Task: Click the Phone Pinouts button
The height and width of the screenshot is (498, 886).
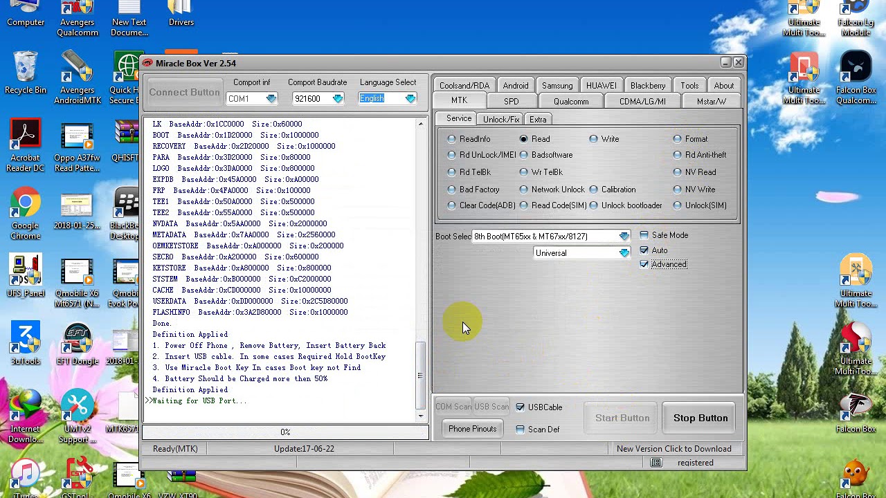Action: point(472,429)
